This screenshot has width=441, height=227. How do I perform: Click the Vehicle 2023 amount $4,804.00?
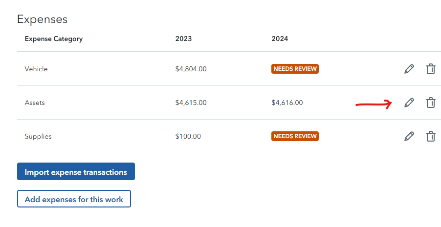(191, 69)
